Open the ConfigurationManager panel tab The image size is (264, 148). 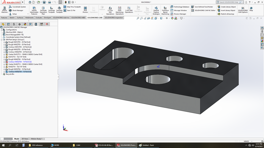[14, 24]
